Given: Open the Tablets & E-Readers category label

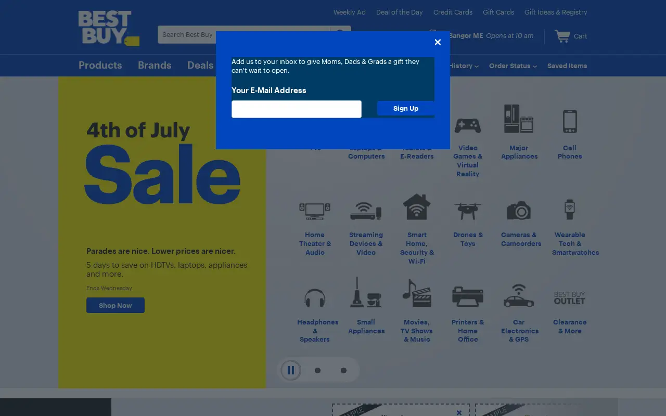Looking at the screenshot, I should coord(417,152).
